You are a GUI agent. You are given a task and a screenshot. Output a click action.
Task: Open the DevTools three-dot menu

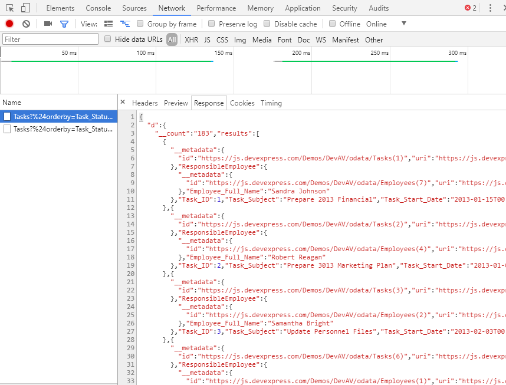point(490,8)
